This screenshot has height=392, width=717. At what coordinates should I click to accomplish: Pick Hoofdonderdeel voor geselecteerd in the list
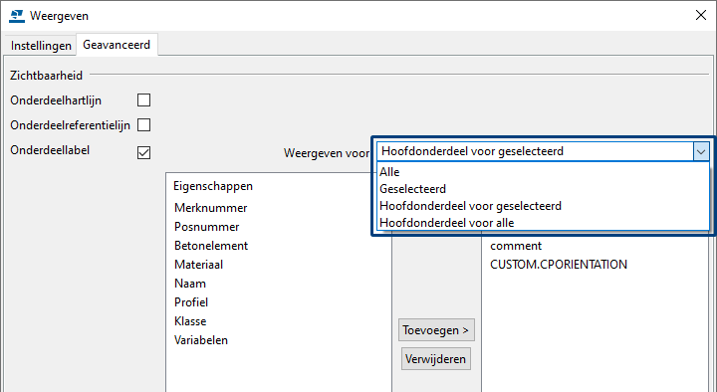point(543,206)
